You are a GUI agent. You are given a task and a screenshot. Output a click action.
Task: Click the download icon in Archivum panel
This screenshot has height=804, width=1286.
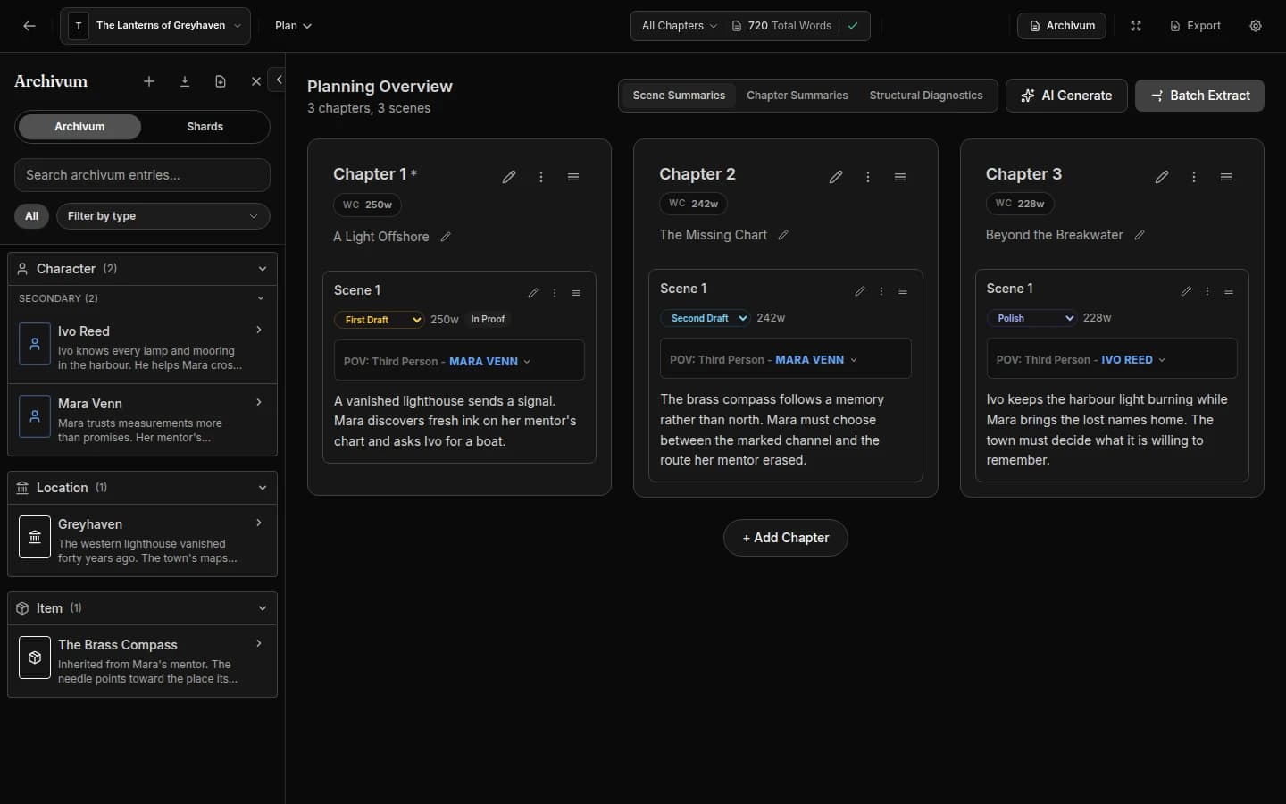[185, 81]
